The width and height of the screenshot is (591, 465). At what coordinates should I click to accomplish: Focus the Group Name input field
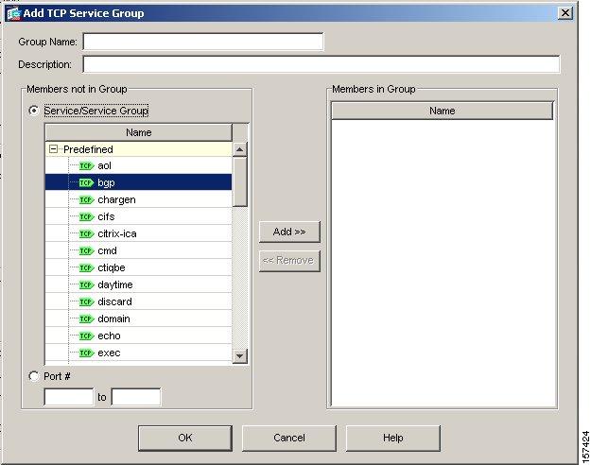click(203, 42)
